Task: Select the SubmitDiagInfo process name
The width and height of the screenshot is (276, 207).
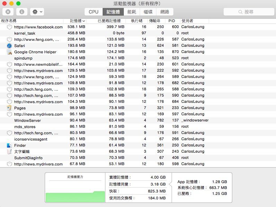Action: [28, 158]
